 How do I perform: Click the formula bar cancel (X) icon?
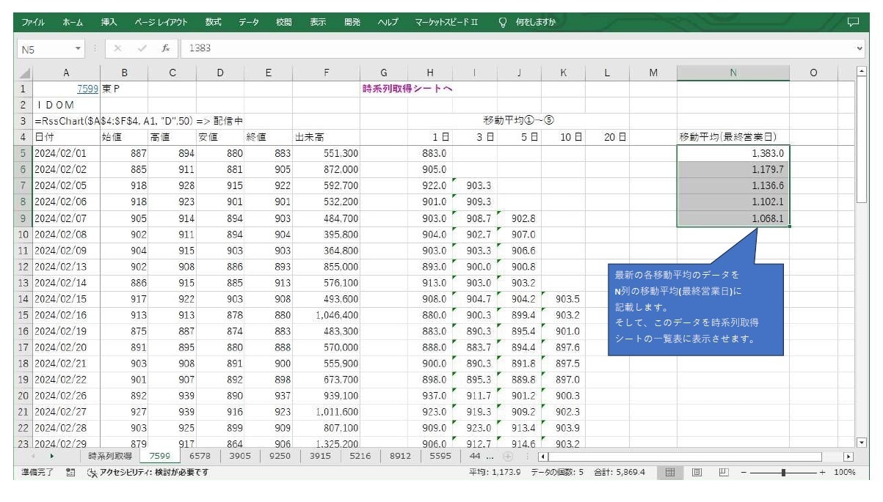118,49
